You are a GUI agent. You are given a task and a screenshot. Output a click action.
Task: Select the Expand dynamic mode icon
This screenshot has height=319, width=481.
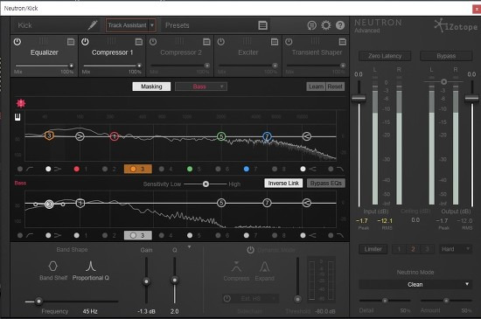pos(265,267)
